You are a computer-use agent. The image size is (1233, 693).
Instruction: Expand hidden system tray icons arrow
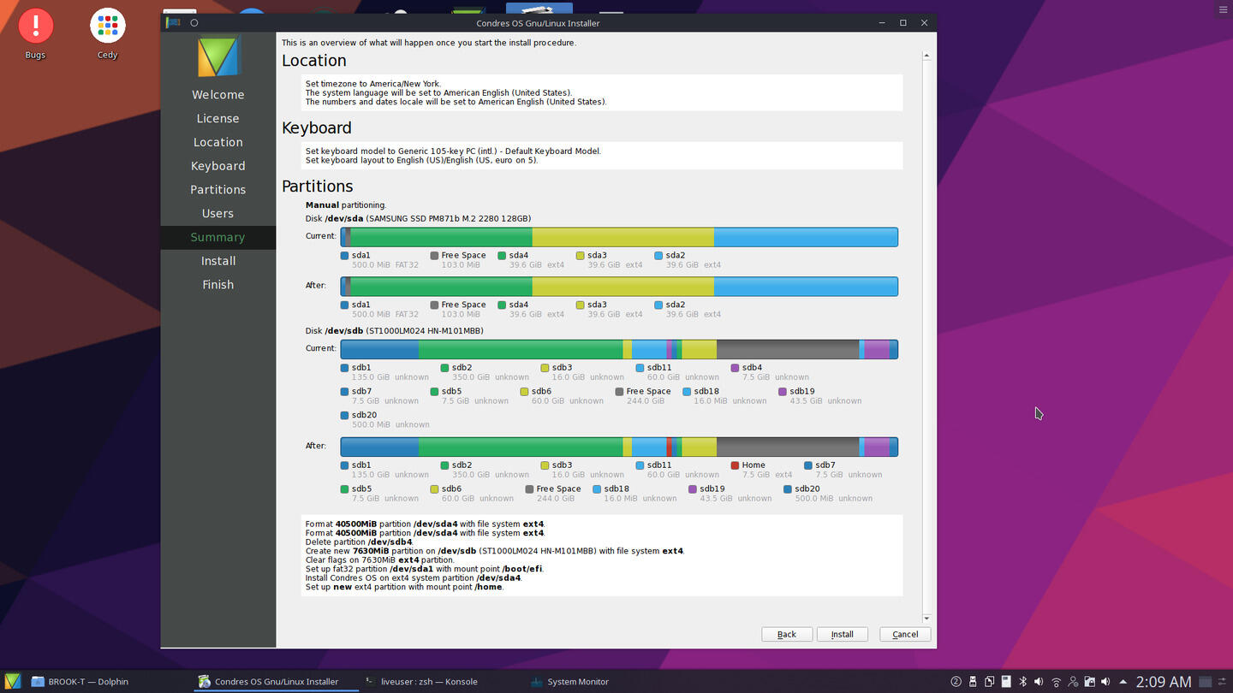(x=1123, y=682)
